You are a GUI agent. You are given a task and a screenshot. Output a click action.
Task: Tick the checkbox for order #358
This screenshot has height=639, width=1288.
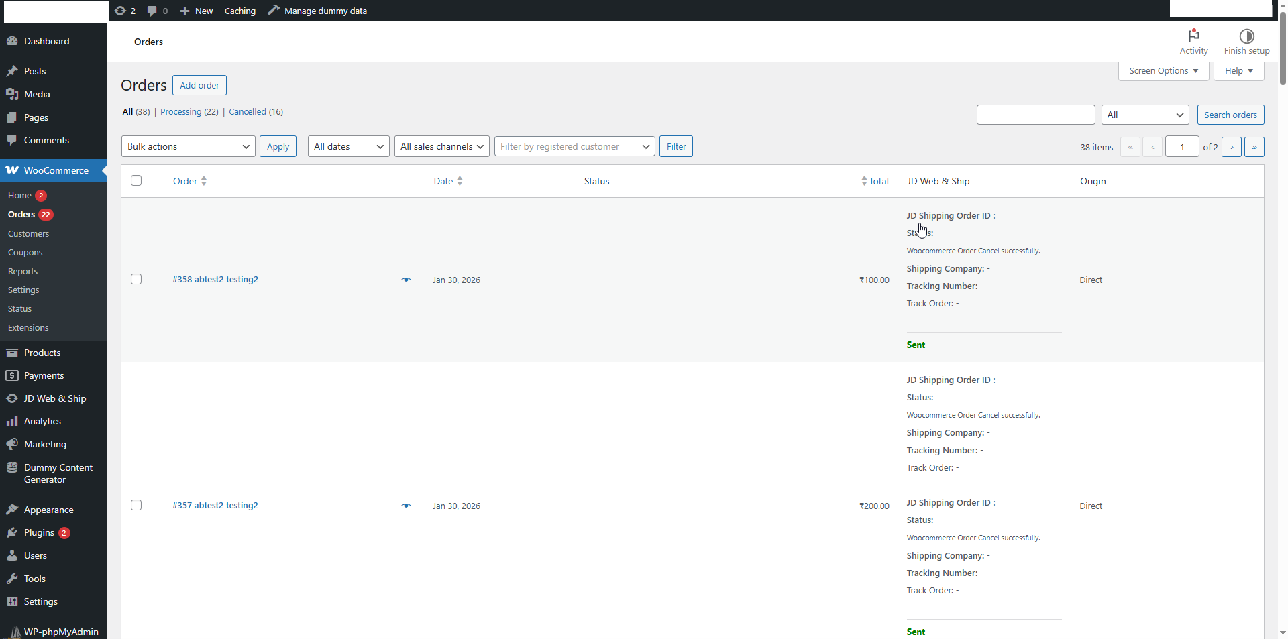point(136,279)
